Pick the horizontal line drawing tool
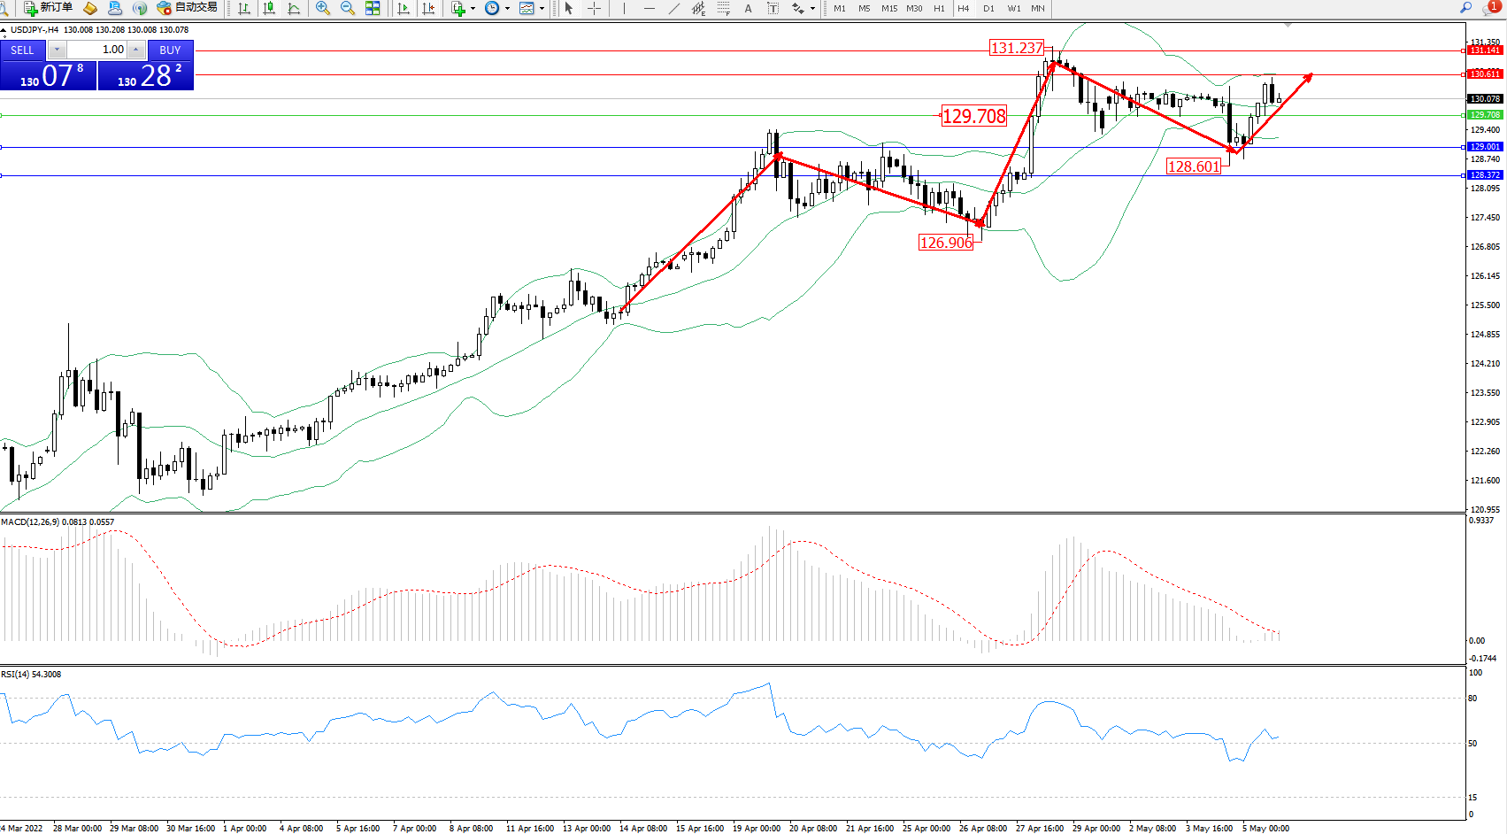The height and width of the screenshot is (834, 1507). click(650, 8)
